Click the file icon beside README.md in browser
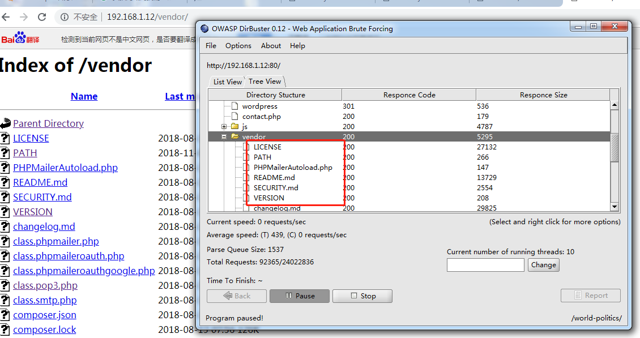 [x=5, y=182]
